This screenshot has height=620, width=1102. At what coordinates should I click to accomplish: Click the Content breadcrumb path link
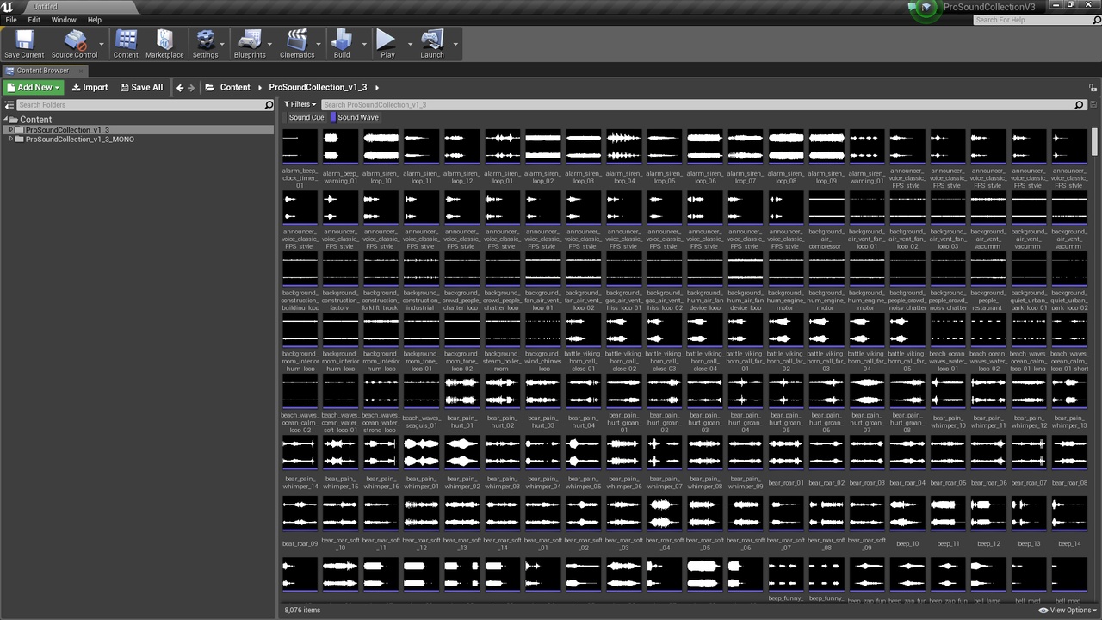click(235, 87)
